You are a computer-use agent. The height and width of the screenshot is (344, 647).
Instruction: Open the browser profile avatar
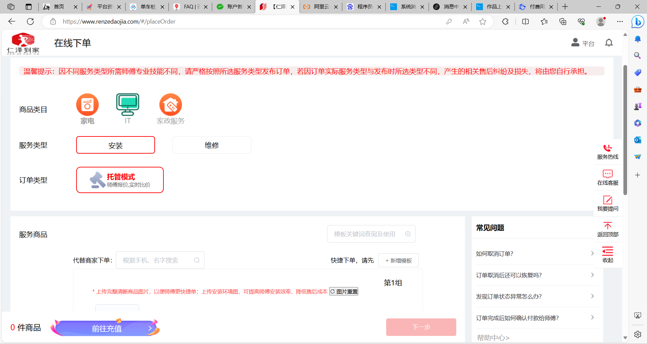tap(601, 22)
